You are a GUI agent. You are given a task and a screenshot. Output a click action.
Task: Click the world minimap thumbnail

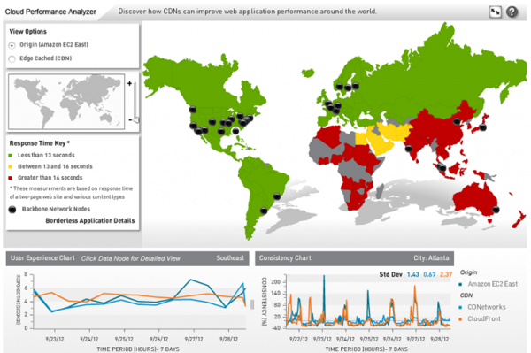pos(66,102)
